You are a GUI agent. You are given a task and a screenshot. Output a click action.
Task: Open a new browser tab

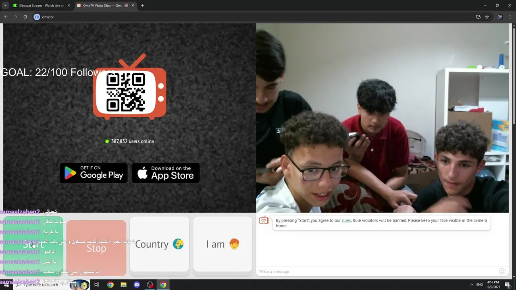coord(142,6)
